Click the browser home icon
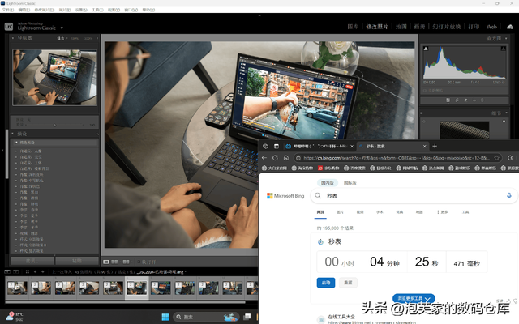Image resolution: width=519 pixels, height=324 pixels. [x=286, y=158]
